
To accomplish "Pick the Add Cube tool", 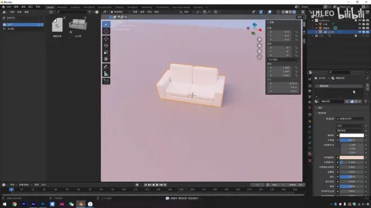I will (x=106, y=81).
